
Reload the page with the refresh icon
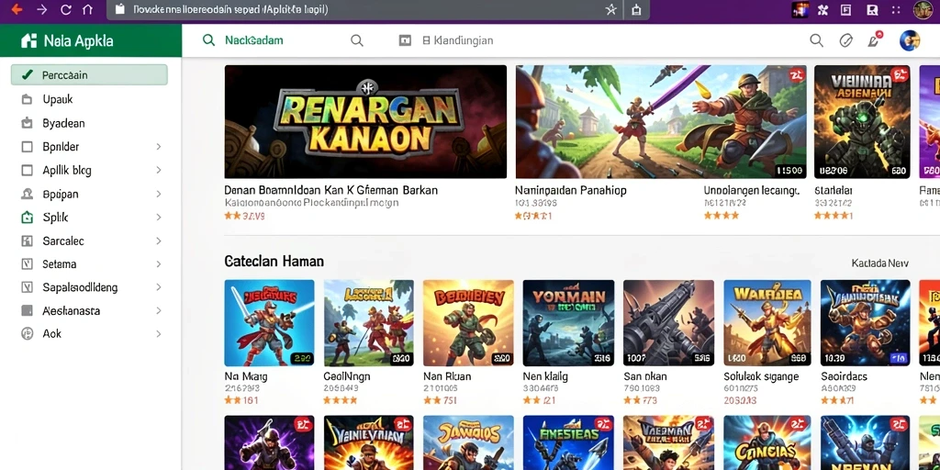pos(66,9)
